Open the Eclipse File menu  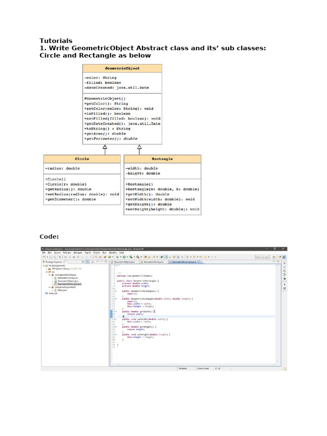44,252
